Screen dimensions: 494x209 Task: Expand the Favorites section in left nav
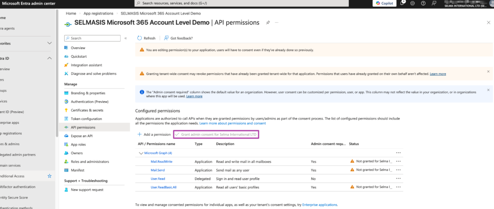pyautogui.click(x=49, y=43)
